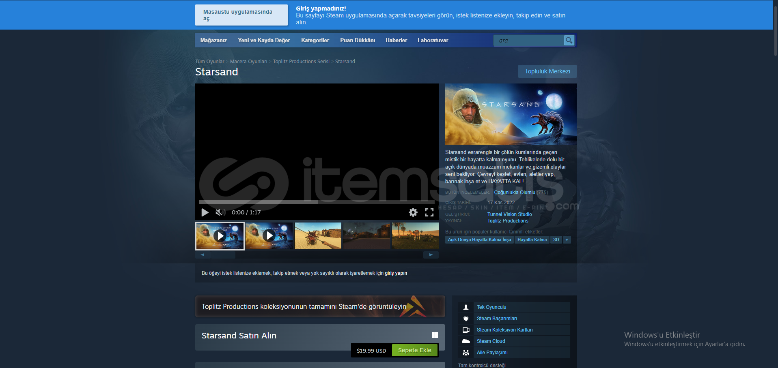Click release date 17 Kas 2022
778x368 pixels.
click(501, 203)
